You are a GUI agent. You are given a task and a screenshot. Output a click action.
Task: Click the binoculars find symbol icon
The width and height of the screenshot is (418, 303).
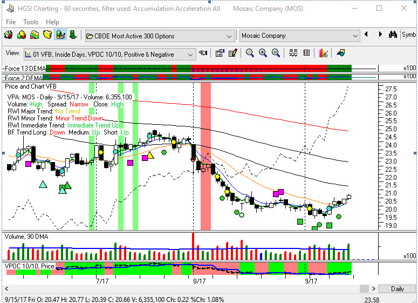(x=393, y=34)
